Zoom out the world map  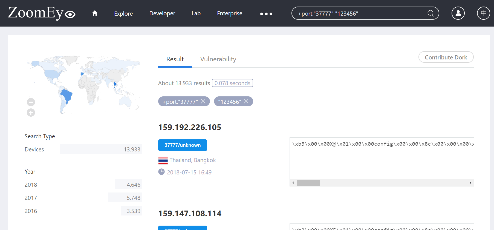(x=31, y=102)
